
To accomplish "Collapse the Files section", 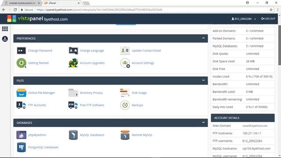I will pos(203,80).
